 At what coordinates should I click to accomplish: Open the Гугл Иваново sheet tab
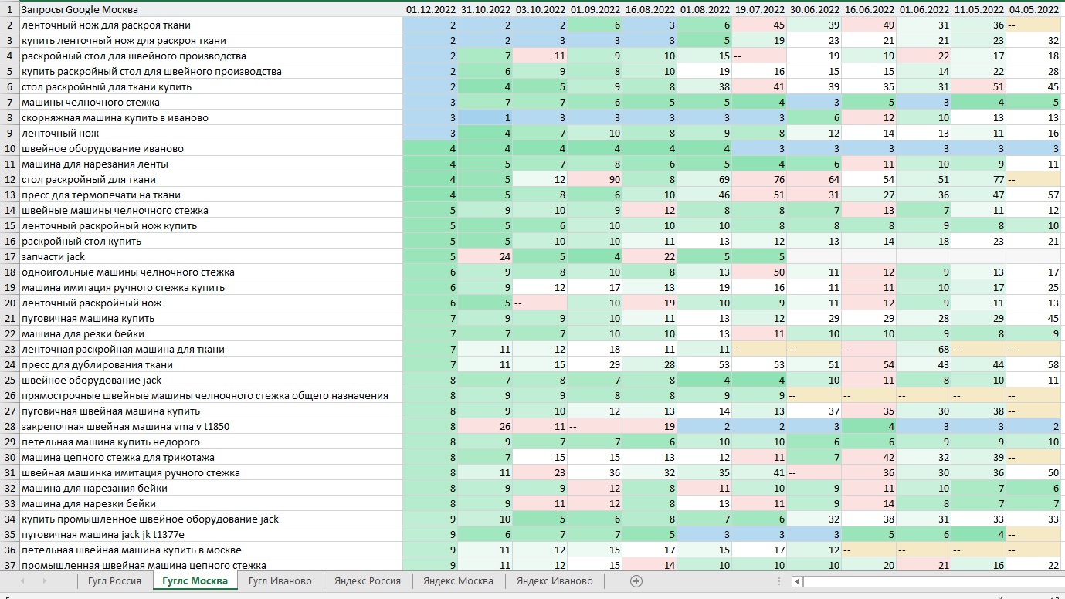tap(280, 581)
